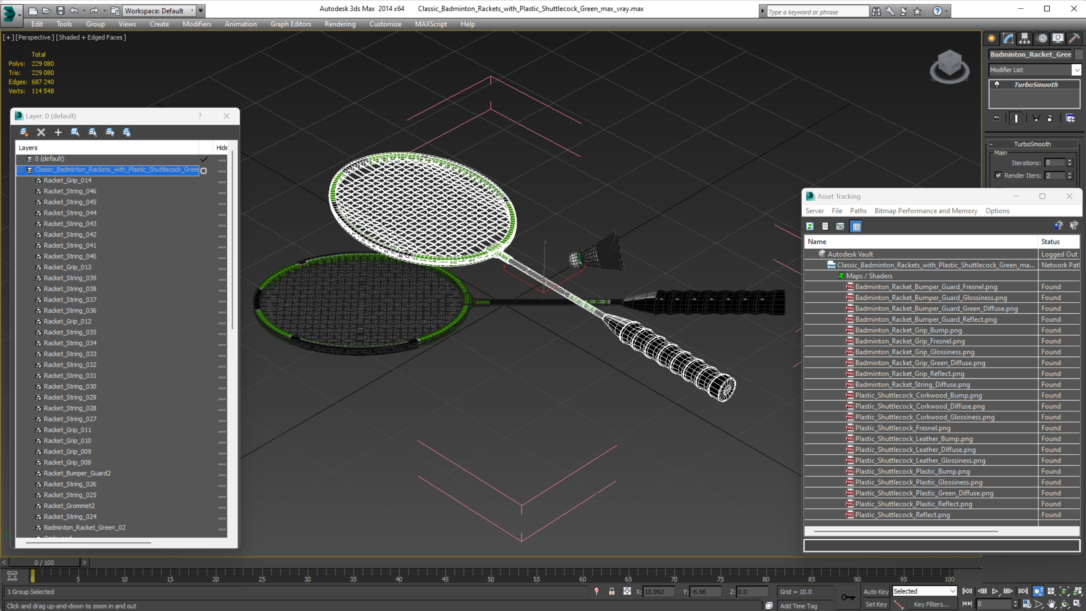Screen dimensions: 1086x611
Task: Click the Open File folder icon
Action: pos(46,11)
